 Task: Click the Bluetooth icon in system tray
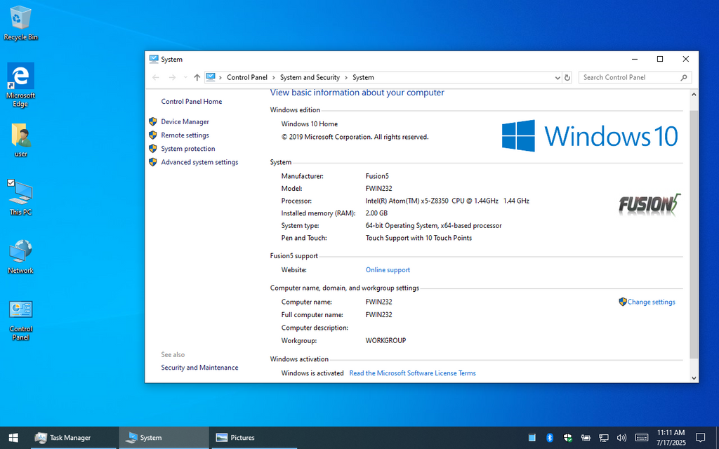click(x=550, y=438)
